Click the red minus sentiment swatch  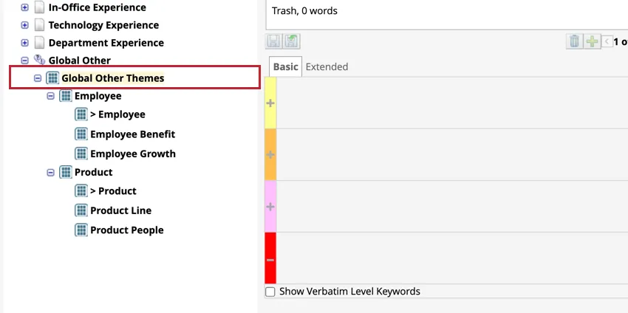[x=270, y=259]
